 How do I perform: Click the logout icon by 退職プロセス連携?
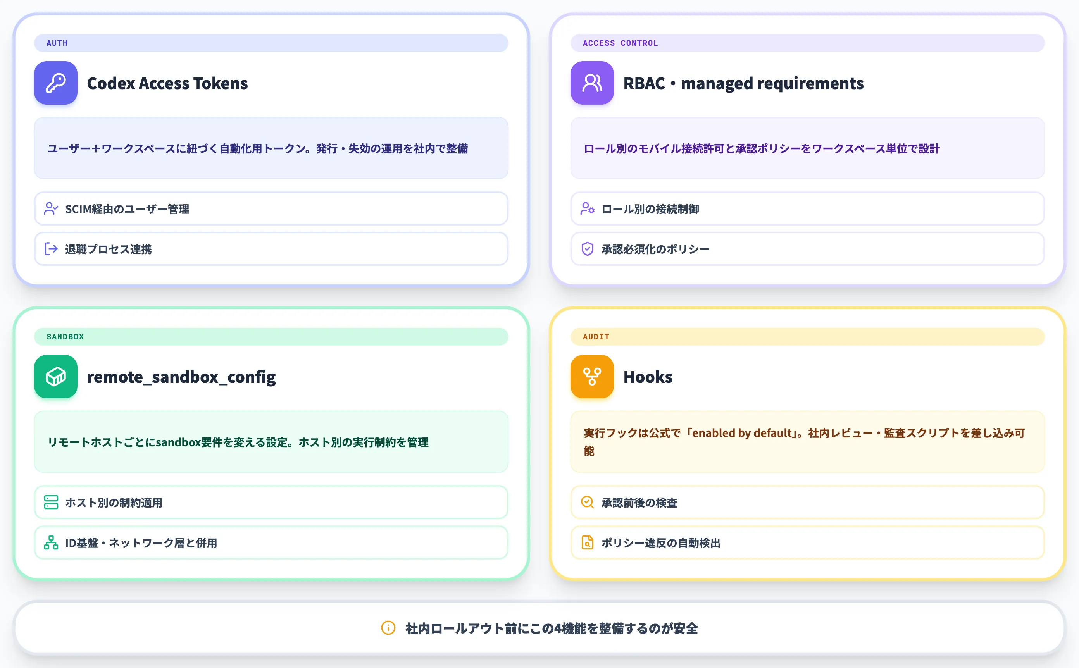click(x=51, y=249)
